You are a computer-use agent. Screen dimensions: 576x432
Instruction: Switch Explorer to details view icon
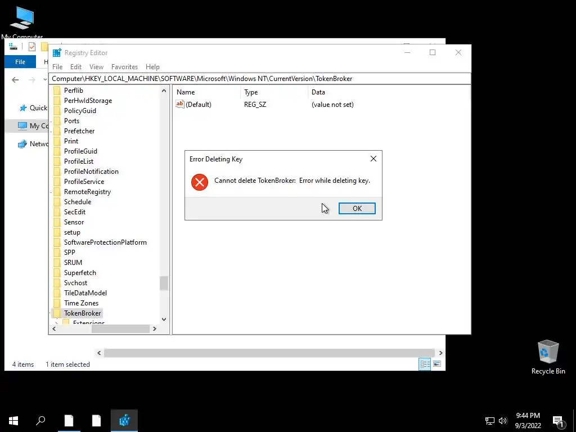[425, 364]
